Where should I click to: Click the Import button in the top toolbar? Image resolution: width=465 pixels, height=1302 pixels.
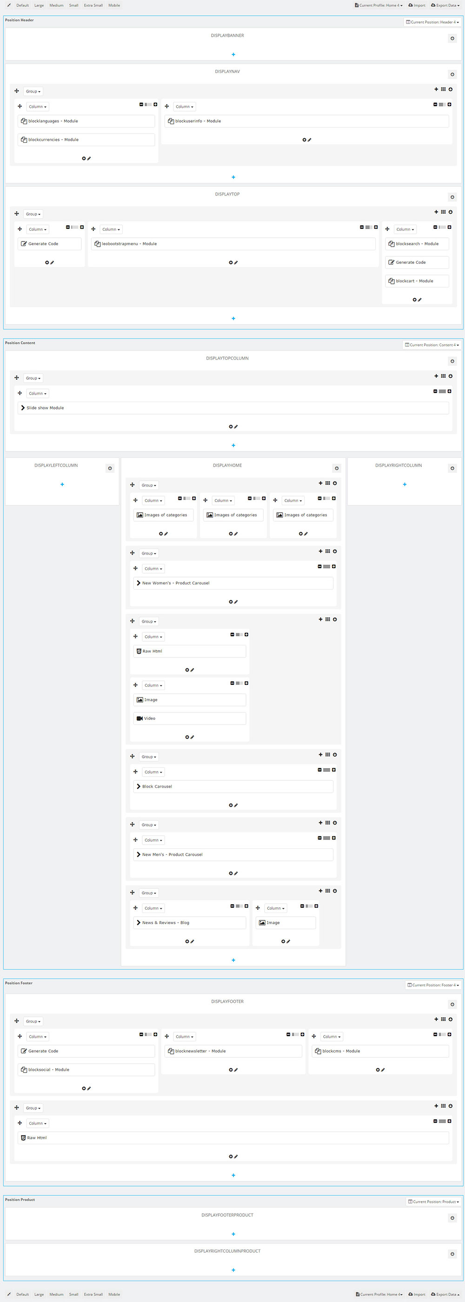[417, 6]
